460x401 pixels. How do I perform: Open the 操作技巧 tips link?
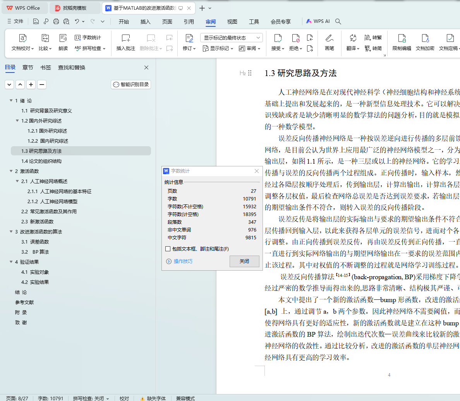pos(180,261)
